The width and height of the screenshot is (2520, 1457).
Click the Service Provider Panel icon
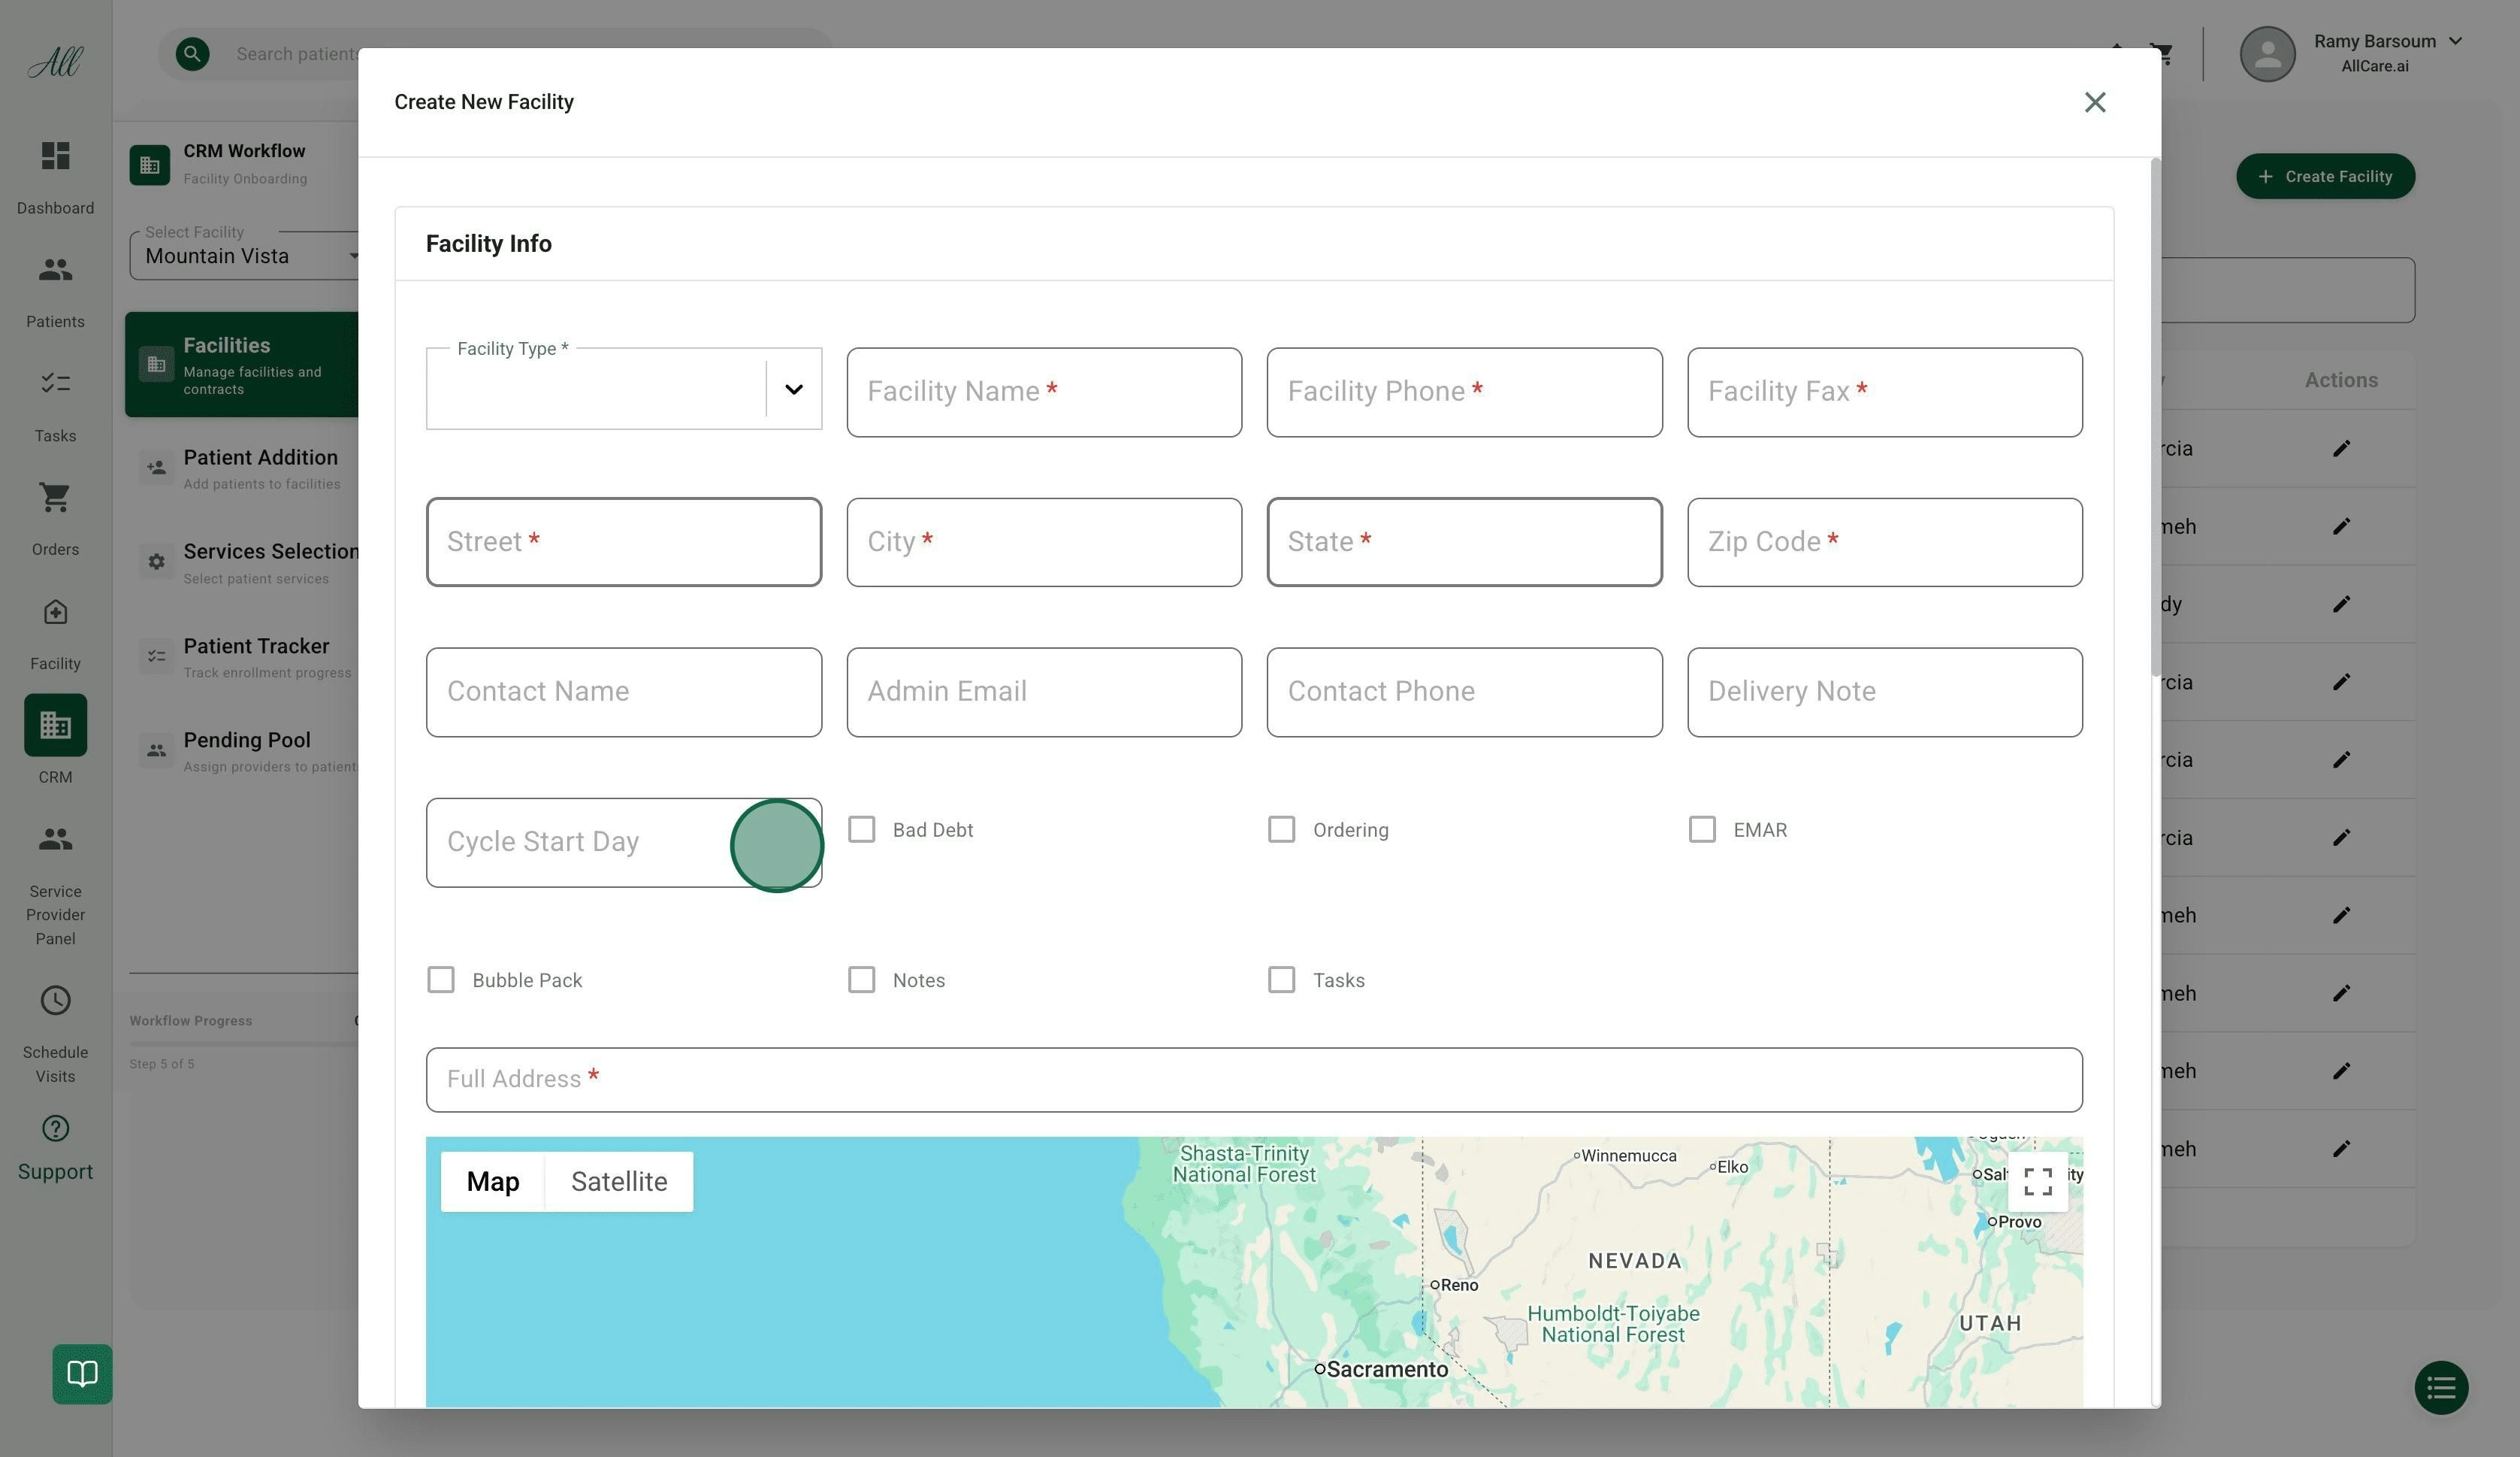pos(55,838)
